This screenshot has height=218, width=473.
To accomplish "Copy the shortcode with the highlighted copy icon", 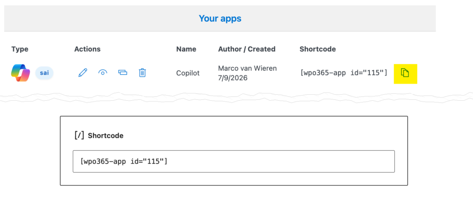I will (x=405, y=73).
